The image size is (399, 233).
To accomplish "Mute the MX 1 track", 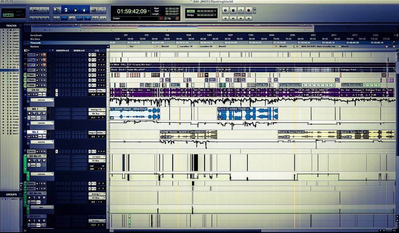I will pos(45,113).
